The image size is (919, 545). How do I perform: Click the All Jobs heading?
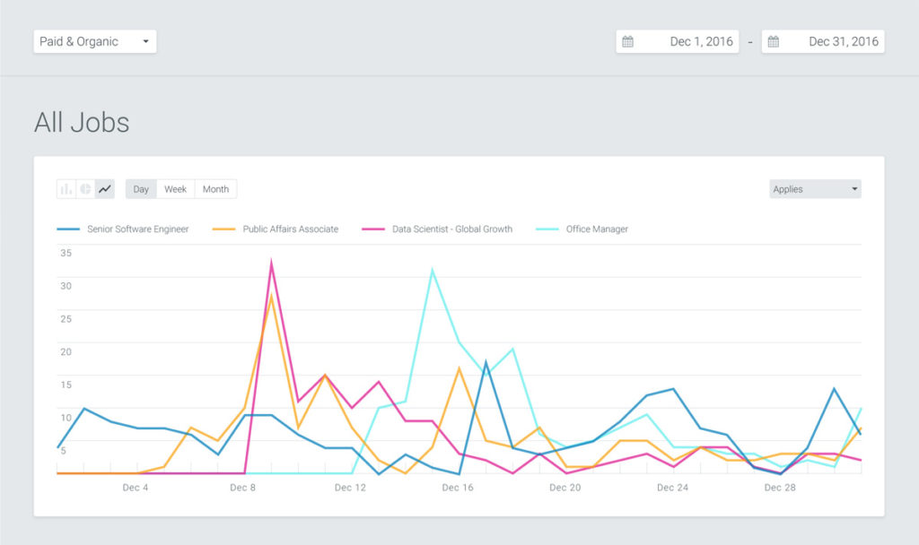(82, 123)
